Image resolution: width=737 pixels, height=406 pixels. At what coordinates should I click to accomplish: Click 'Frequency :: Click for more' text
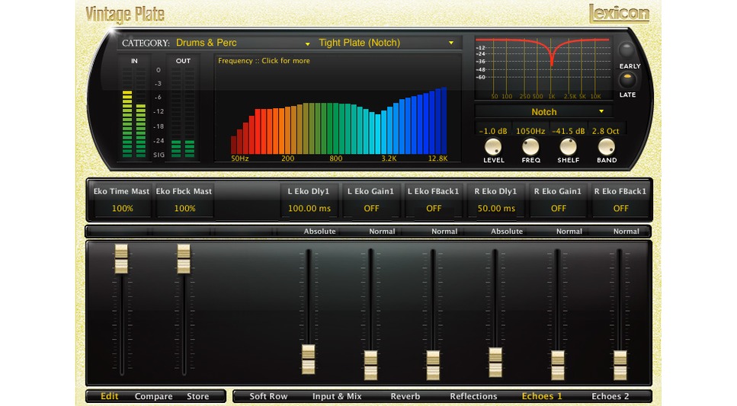tap(264, 61)
